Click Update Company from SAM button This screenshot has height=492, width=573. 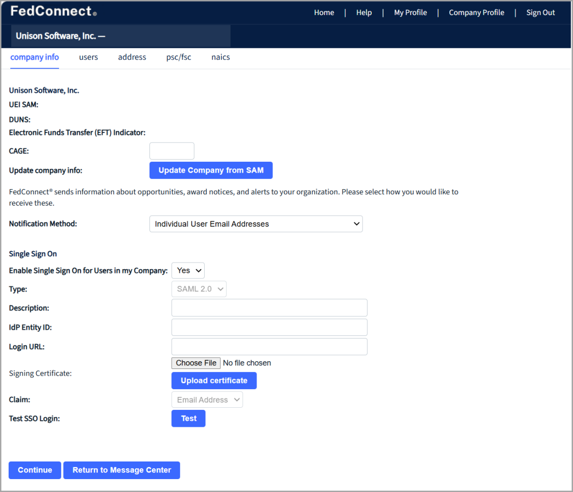[x=211, y=170]
